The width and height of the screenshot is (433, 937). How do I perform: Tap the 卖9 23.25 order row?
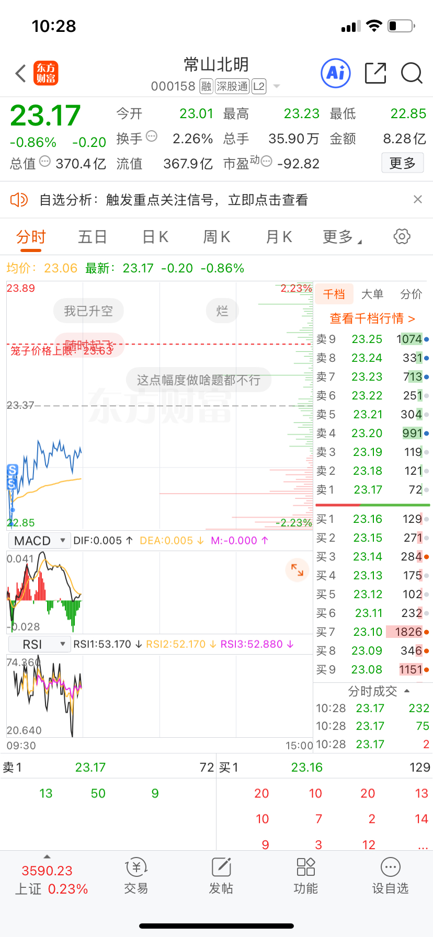pos(372,339)
